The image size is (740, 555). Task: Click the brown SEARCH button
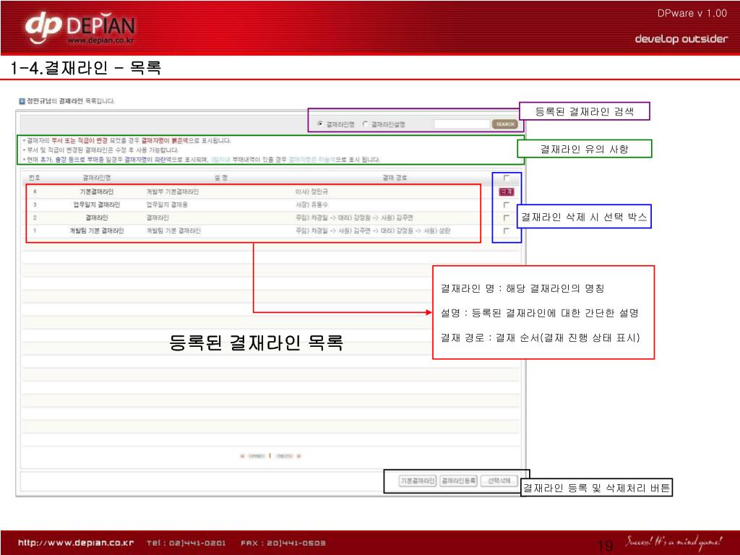[x=504, y=124]
